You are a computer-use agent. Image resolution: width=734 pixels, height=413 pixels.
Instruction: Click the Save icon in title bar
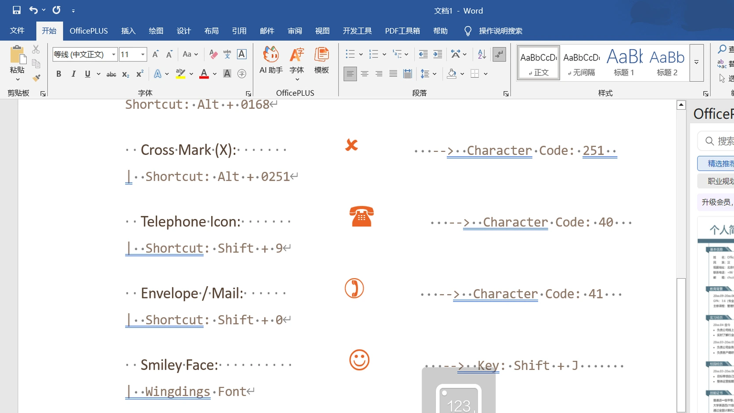click(x=16, y=10)
